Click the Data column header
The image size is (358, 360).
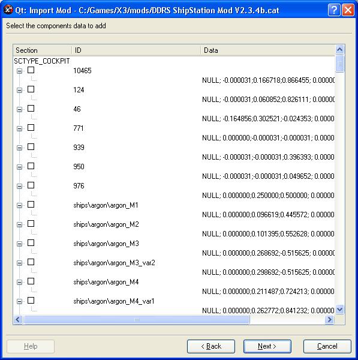[268, 50]
